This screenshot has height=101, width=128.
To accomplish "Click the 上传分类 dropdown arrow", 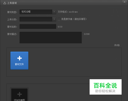I will pos(54,19).
